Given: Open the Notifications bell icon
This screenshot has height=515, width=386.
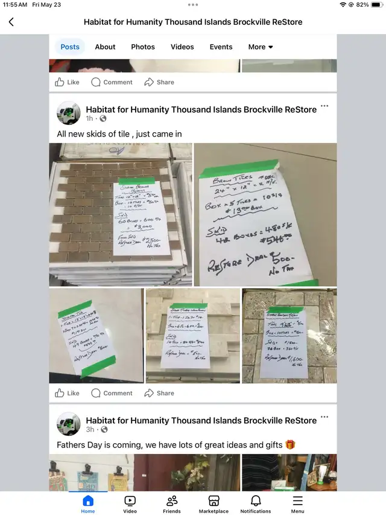Looking at the screenshot, I should coord(256,501).
